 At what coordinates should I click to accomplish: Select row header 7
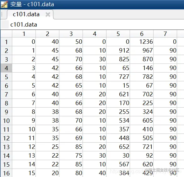pos(6,94)
